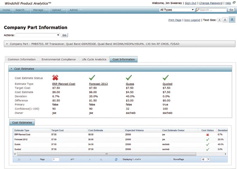Expand the Company Part PMB5703 section
The image size is (237, 169).
tap(7, 44)
